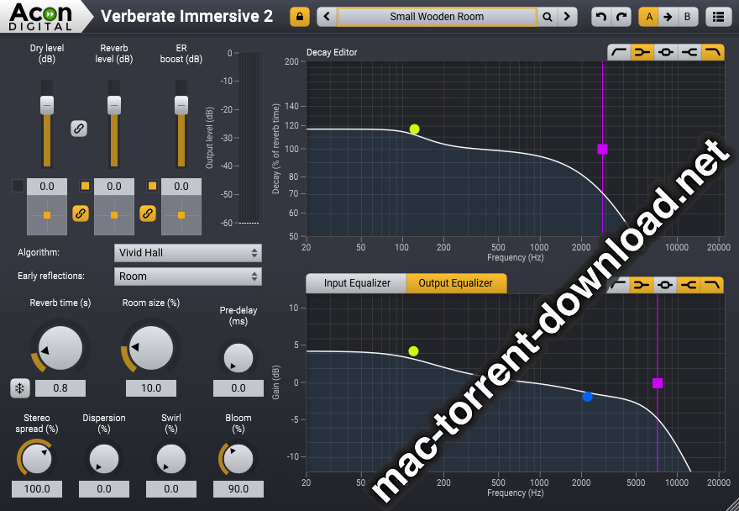The height and width of the screenshot is (511, 739).
Task: Select the B comparison setting
Action: (687, 17)
